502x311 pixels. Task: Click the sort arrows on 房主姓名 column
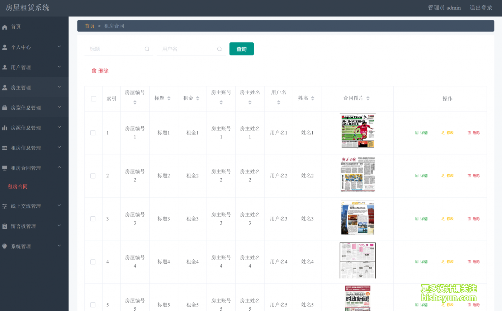pyautogui.click(x=250, y=103)
